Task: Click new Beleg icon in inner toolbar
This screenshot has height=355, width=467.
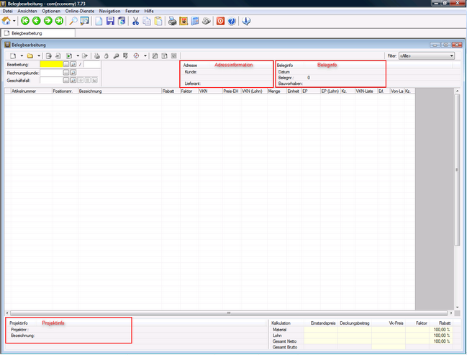Action: [13, 55]
